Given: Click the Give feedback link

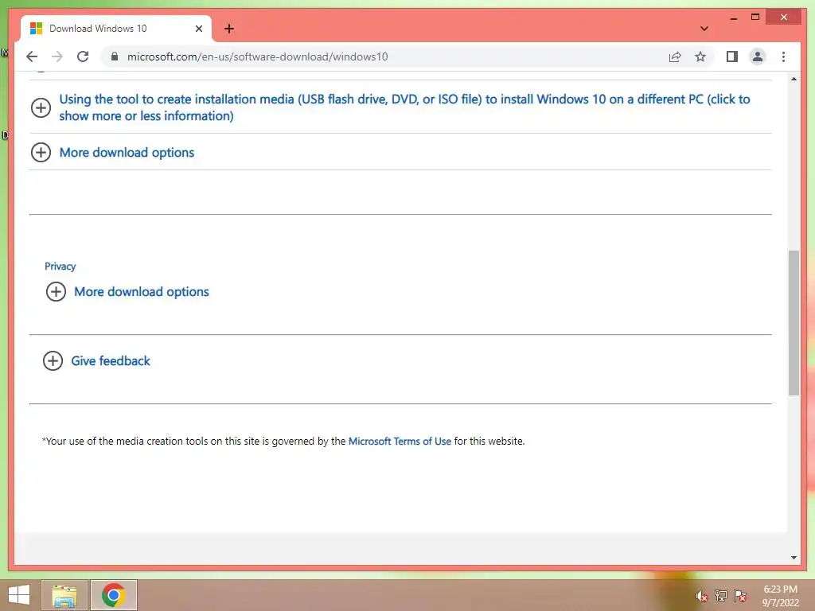Looking at the screenshot, I should click(110, 360).
